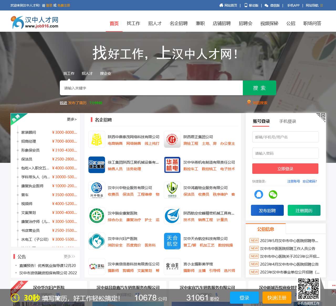Screen dimensions: 336x306
Task: Open the 华燕机电 company logo
Action: 172,165
